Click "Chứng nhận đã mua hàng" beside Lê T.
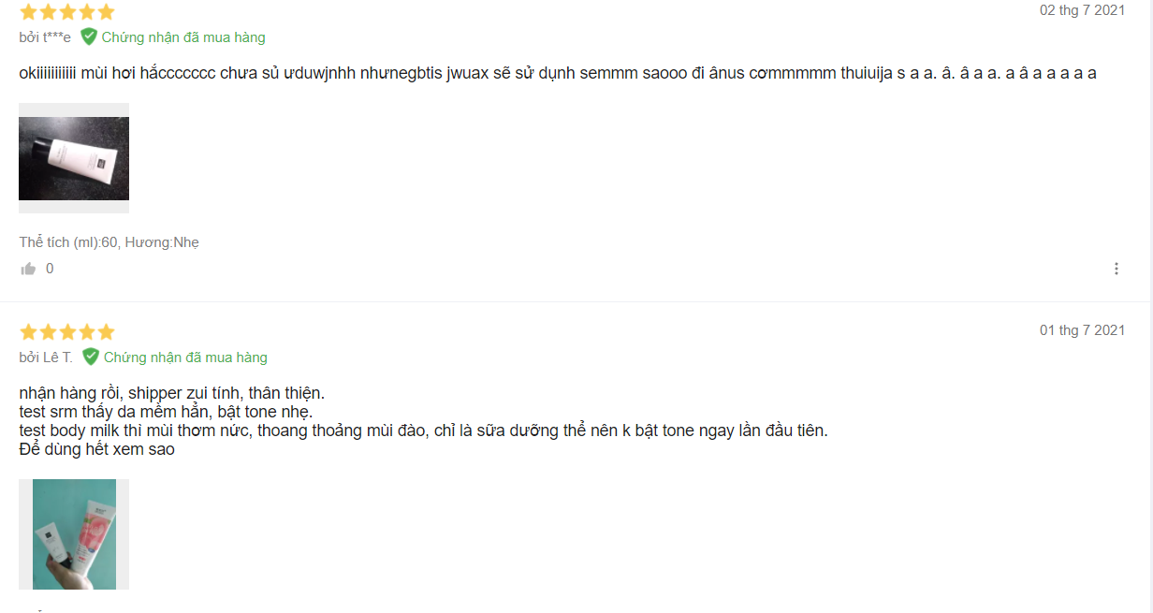Image resolution: width=1153 pixels, height=613 pixels. 185,358
